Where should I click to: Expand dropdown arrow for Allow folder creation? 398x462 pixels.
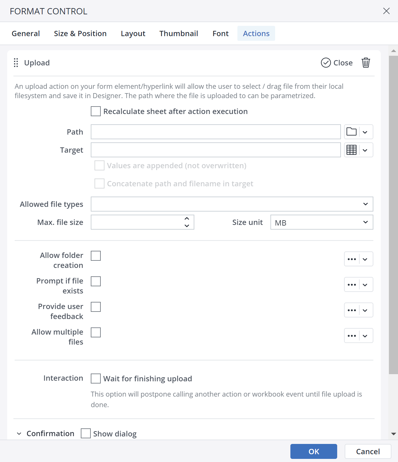365,259
